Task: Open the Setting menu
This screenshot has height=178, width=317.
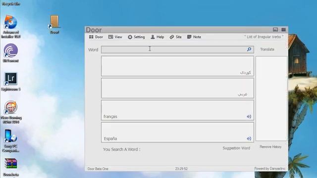Action: 136,37
